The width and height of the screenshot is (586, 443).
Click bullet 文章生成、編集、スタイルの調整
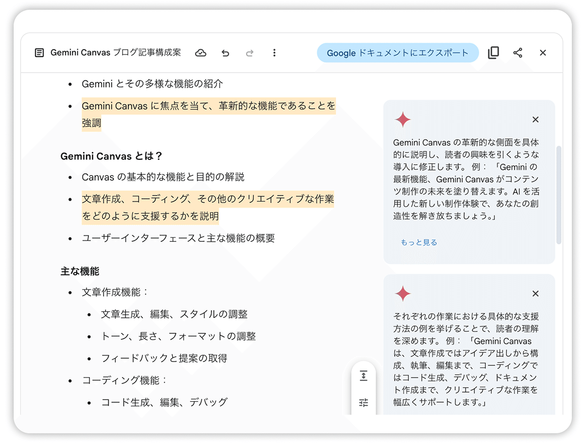[174, 314]
